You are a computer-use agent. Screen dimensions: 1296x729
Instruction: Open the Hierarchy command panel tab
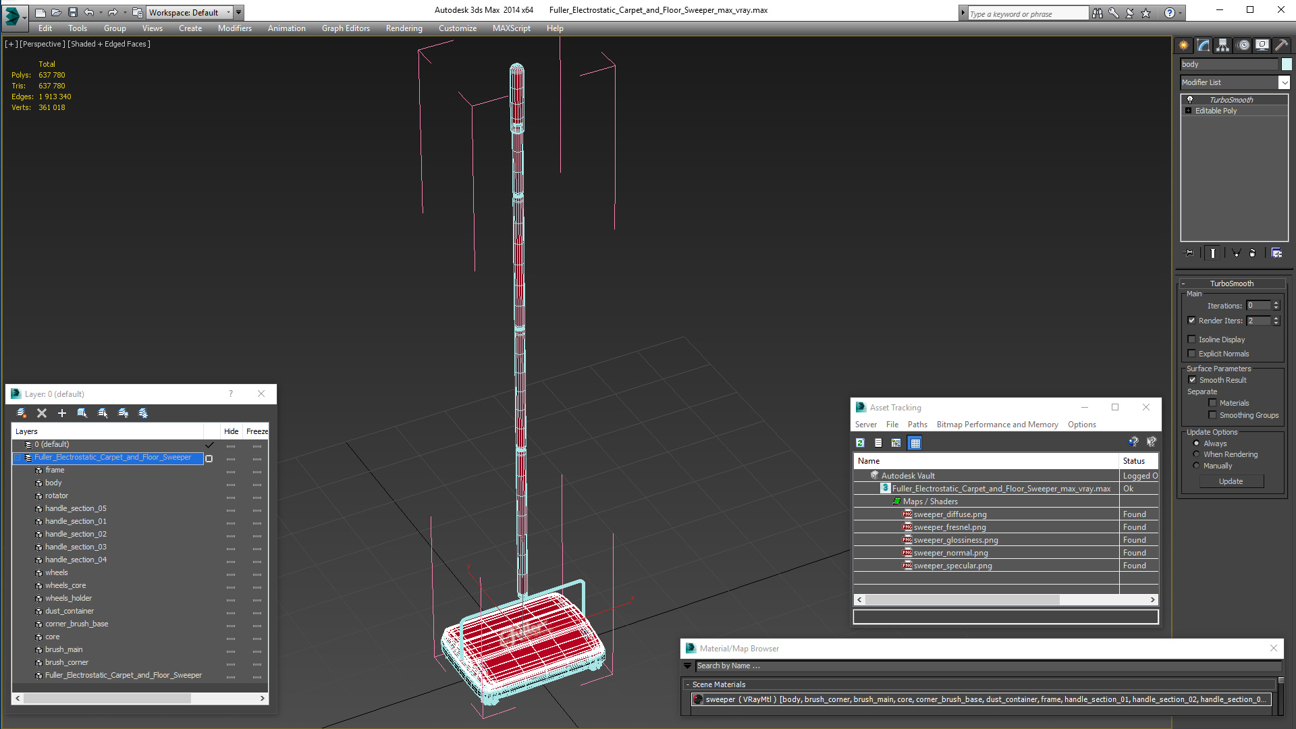1223,45
